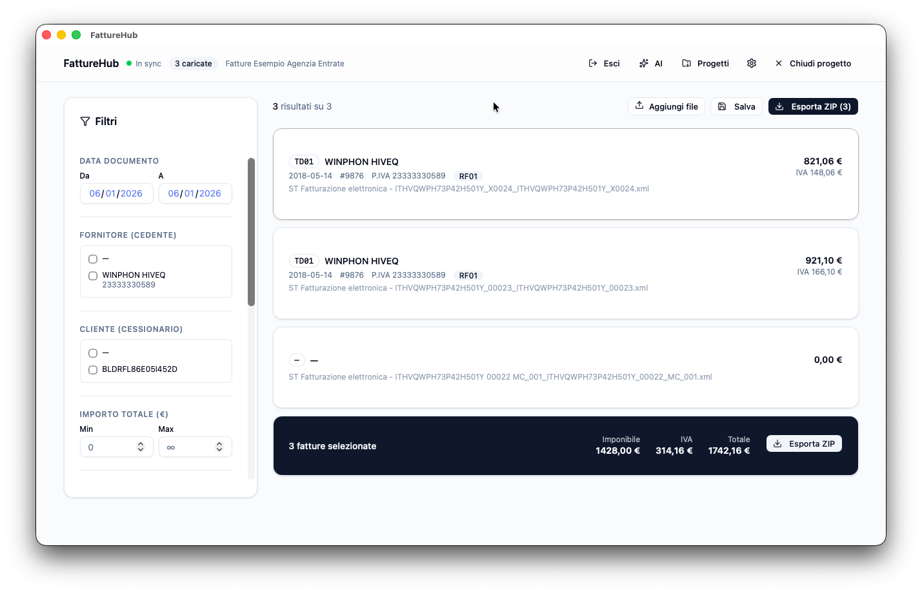Click Esporta ZIP (3) in toolbar
Screen dimensions: 922x593
click(813, 106)
